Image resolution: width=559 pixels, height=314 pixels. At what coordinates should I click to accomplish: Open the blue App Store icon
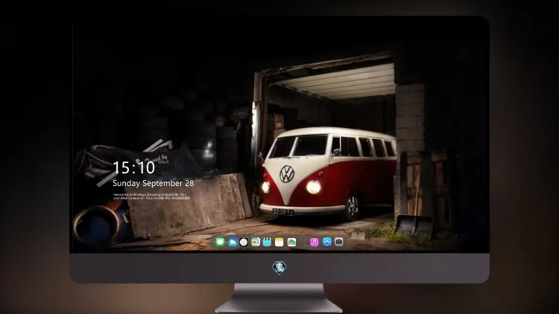(327, 242)
